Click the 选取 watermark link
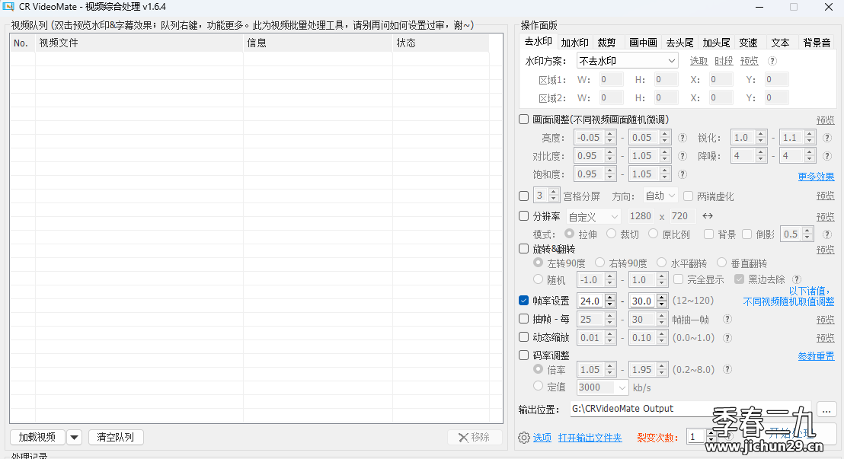The width and height of the screenshot is (844, 459). (x=699, y=62)
